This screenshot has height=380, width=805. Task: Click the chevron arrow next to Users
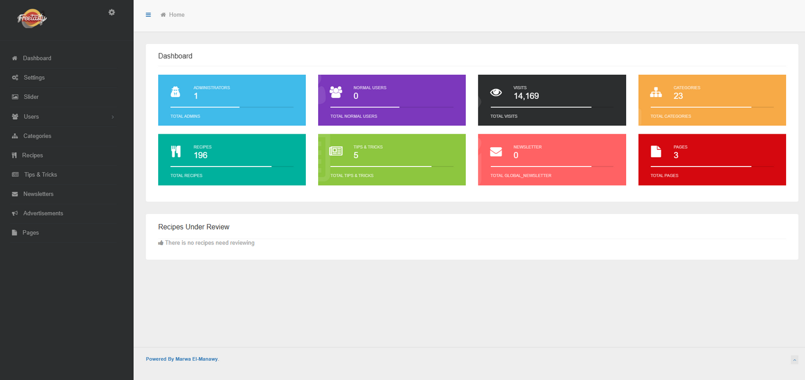[x=113, y=116]
